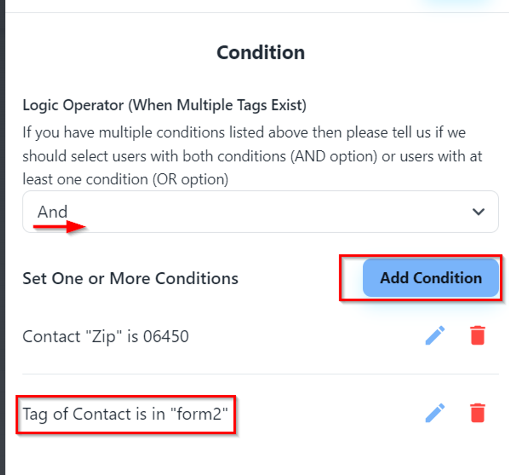The width and height of the screenshot is (509, 475).
Task: Click the Logic Operator (When Multiple Tags Exist) label
Action: coord(164,105)
